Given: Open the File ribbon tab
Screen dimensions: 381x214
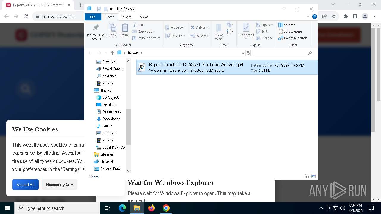Looking at the screenshot, I should pyautogui.click(x=93, y=17).
